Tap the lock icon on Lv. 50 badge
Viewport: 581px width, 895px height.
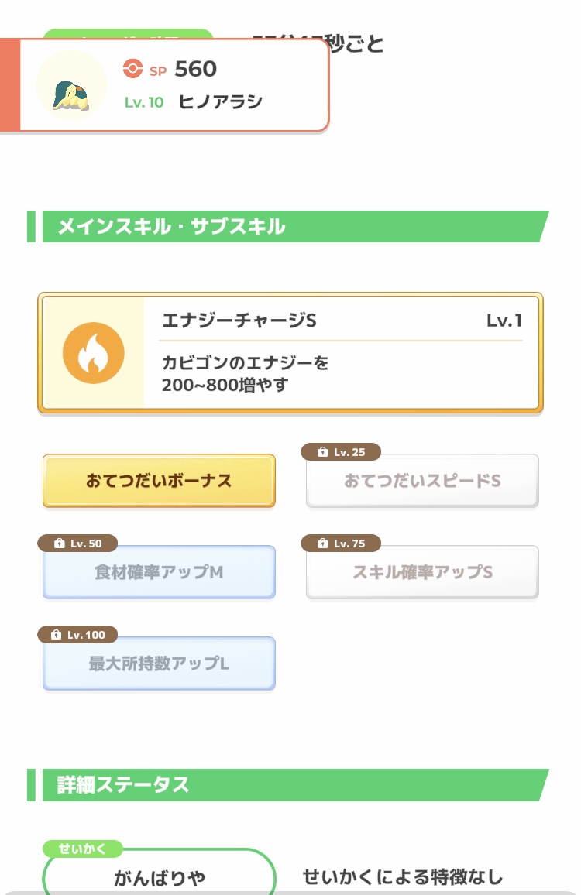(59, 544)
